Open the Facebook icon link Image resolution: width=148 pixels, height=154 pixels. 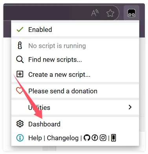pyautogui.click(x=95, y=138)
